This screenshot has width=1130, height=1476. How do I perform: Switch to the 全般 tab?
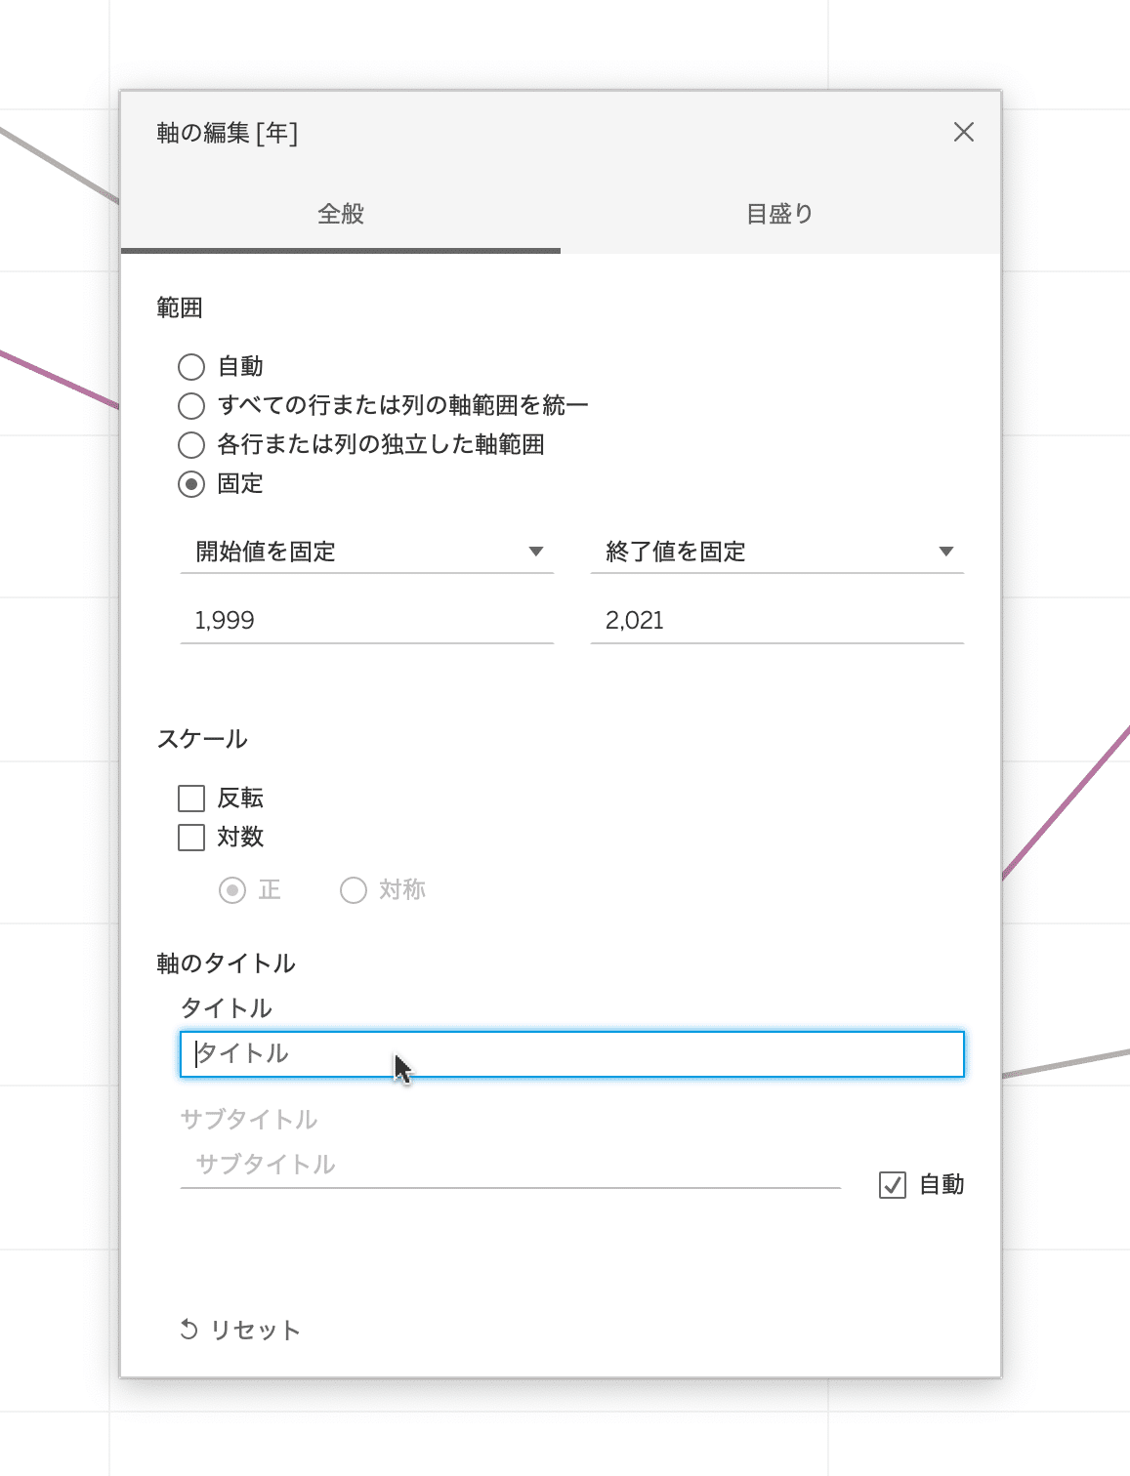tap(341, 214)
